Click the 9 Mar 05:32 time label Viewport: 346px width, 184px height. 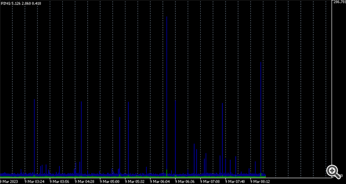point(135,182)
